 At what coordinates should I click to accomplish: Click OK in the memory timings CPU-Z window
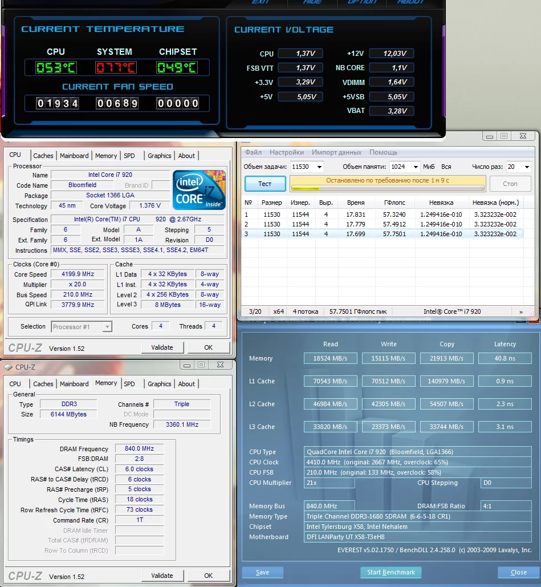(209, 576)
